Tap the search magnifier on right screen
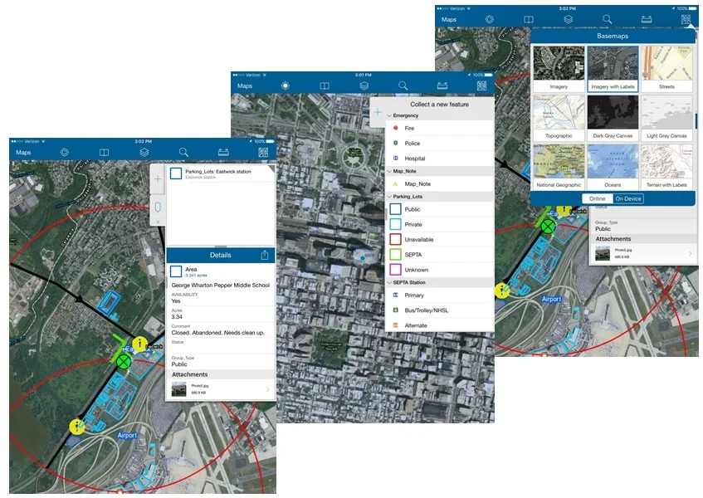Image resolution: width=703 pixels, height=498 pixels. click(607, 19)
